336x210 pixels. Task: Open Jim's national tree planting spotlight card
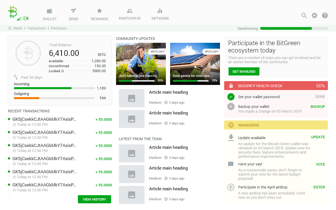(x=141, y=64)
